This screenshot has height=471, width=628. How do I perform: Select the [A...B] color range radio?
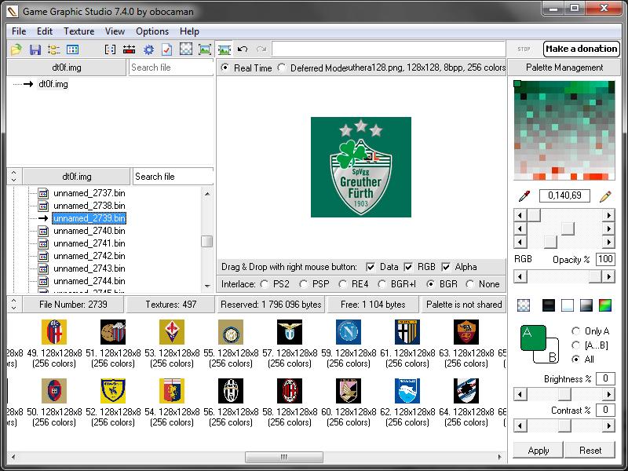[x=576, y=345]
